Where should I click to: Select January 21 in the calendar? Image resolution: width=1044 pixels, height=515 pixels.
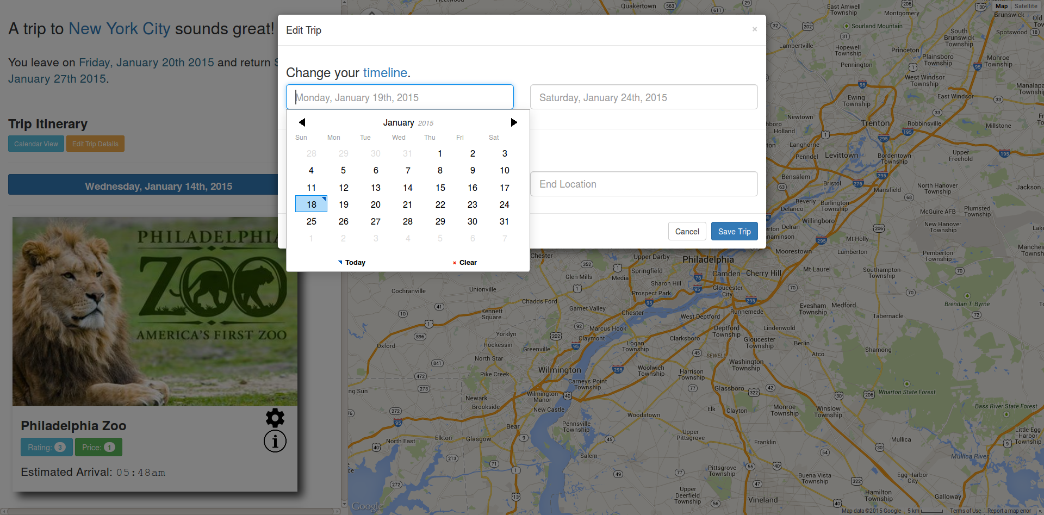408,204
